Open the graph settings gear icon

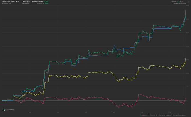(x=188, y=2)
